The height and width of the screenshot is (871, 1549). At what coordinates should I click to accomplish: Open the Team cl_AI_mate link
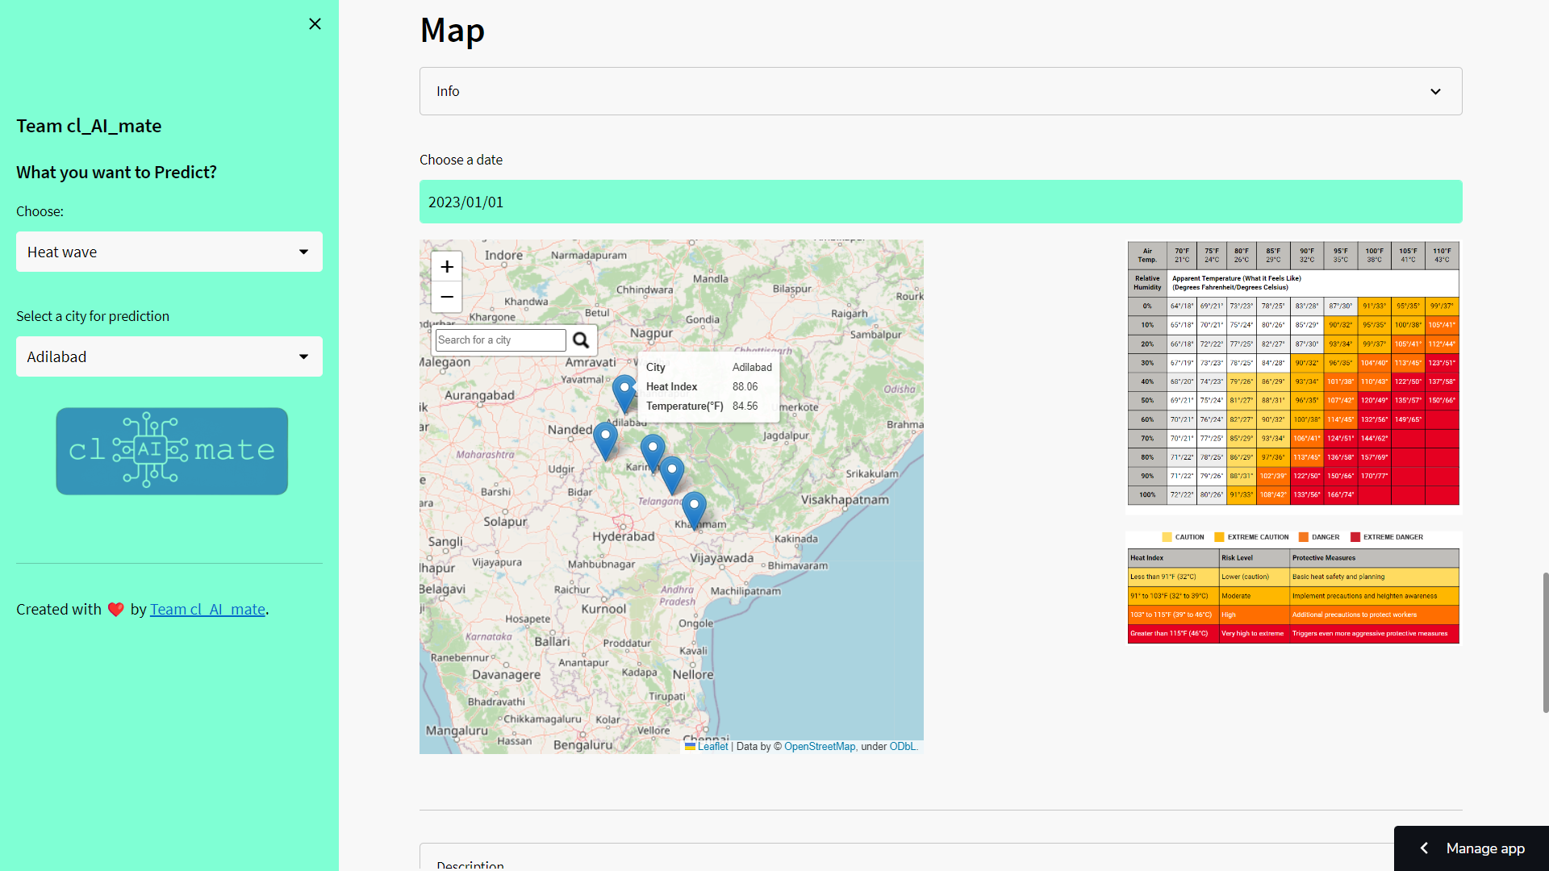coord(207,610)
